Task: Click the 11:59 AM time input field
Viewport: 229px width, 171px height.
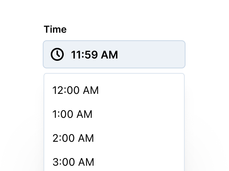Action: click(x=114, y=54)
